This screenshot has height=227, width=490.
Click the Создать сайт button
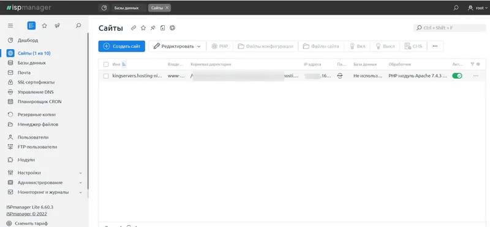coord(121,47)
